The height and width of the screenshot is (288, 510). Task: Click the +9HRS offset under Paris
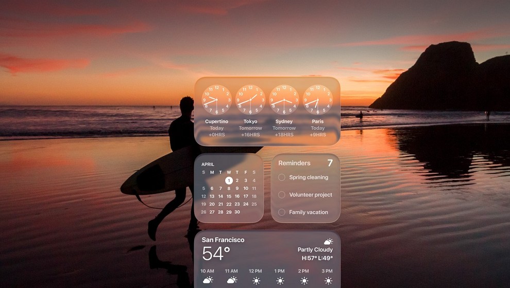(318, 134)
